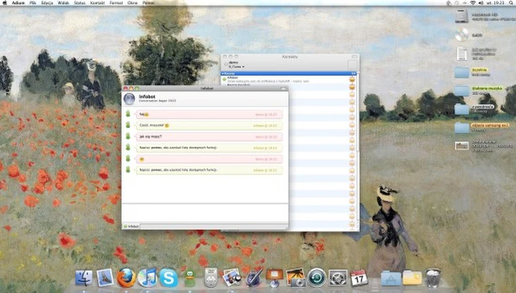Open the Kontakt menu
Screen dimensions: 516x293
pos(98,3)
